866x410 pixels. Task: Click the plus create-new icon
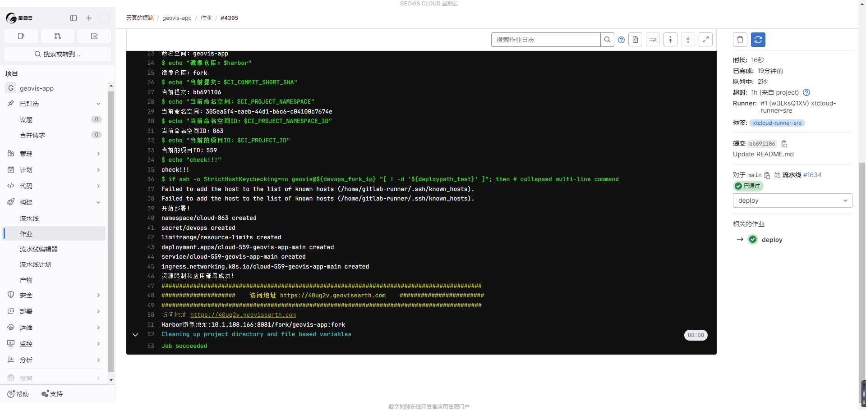(x=89, y=18)
